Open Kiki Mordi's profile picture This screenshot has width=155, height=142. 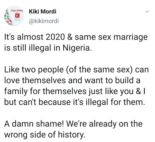click(14, 16)
